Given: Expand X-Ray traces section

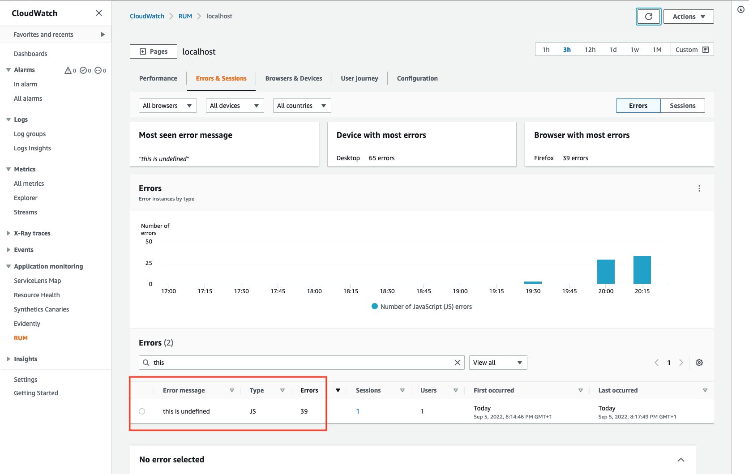Looking at the screenshot, I should click(9, 233).
